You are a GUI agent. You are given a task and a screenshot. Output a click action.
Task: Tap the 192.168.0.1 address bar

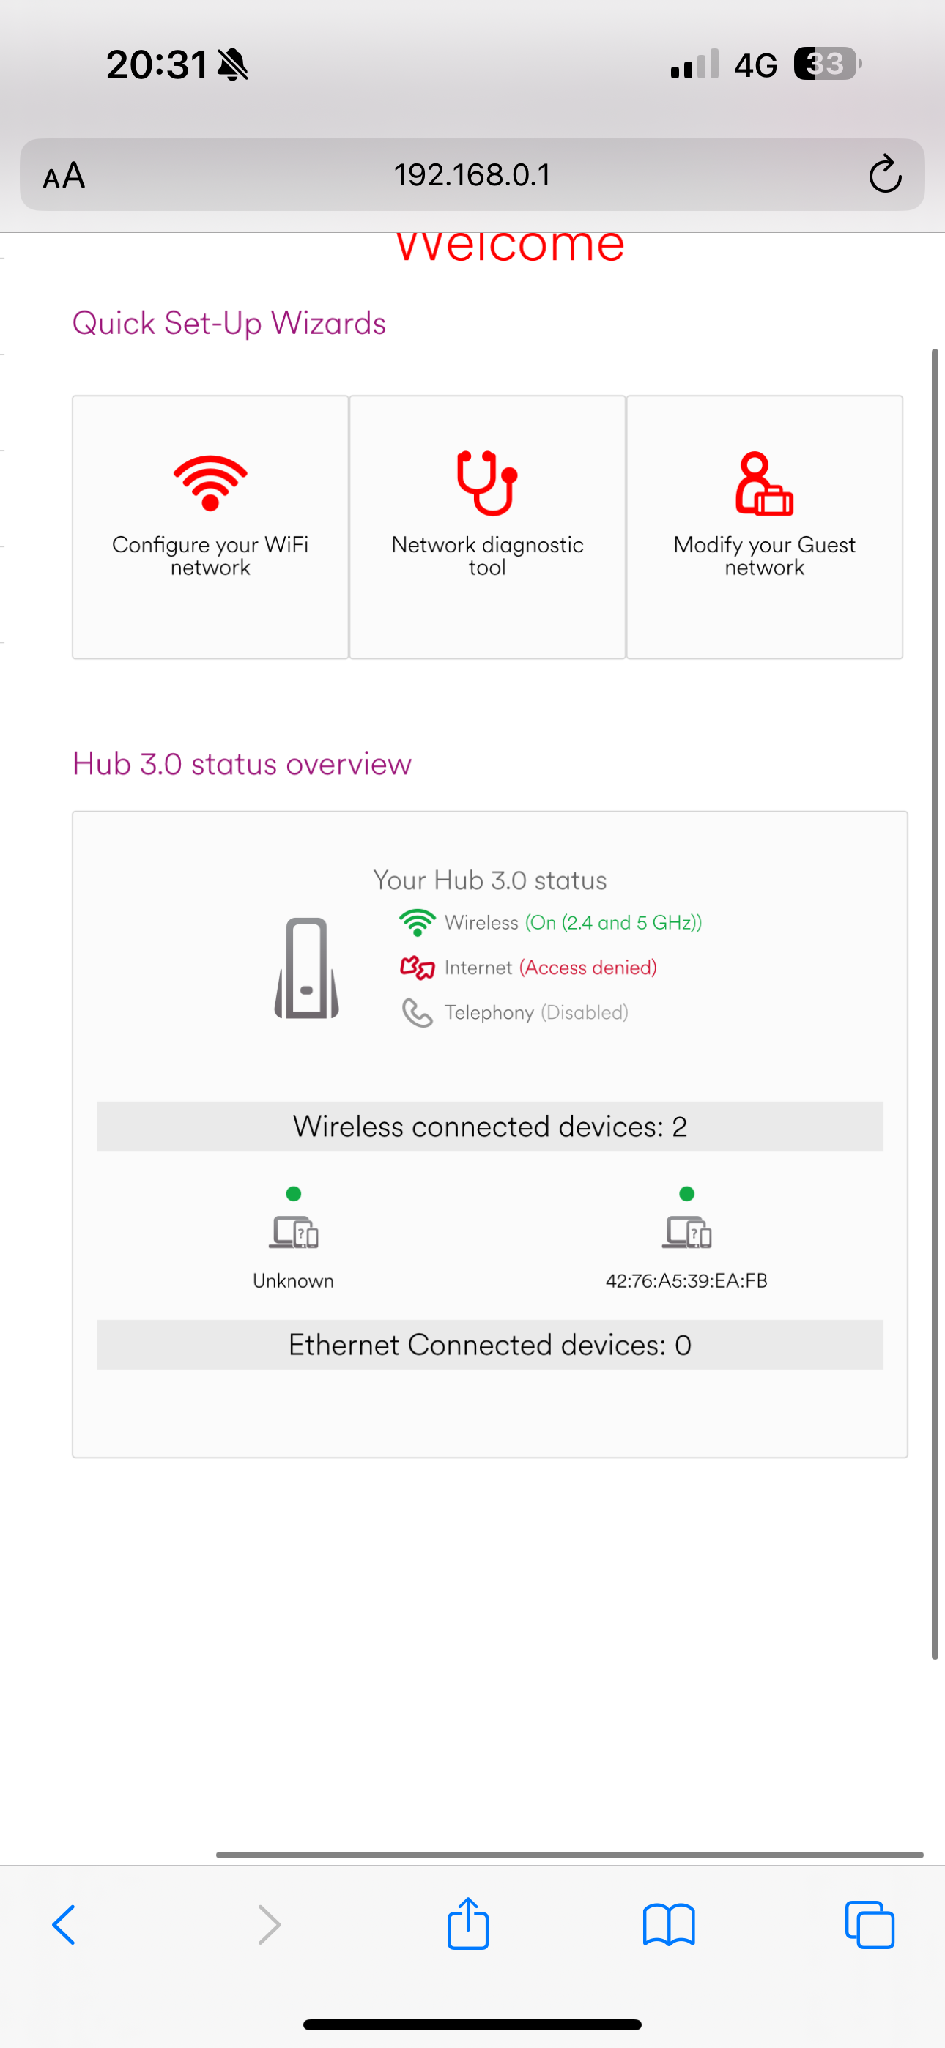pos(472,175)
